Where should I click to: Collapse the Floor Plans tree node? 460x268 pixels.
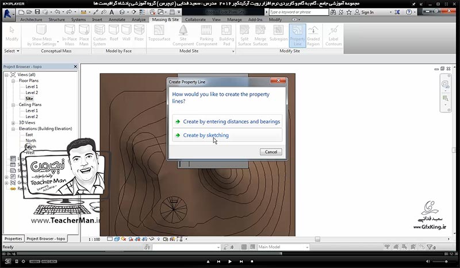[13, 81]
